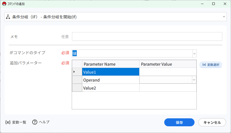Maximize the コマンドの追加 window
The width and height of the screenshot is (231, 133).
[x=213, y=4]
